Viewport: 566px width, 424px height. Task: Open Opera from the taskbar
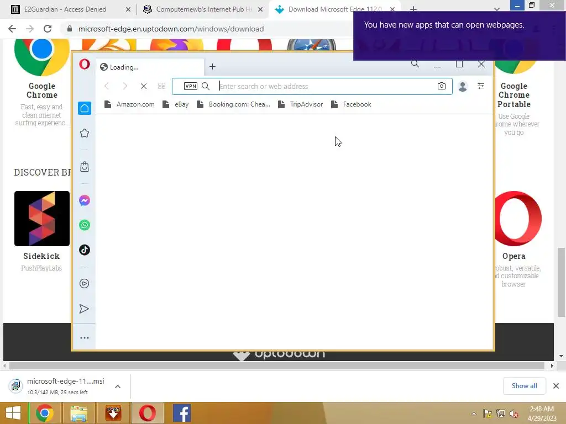pyautogui.click(x=147, y=413)
